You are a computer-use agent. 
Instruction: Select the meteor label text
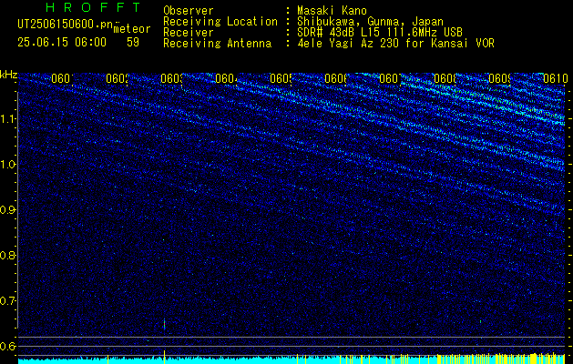[x=132, y=29]
